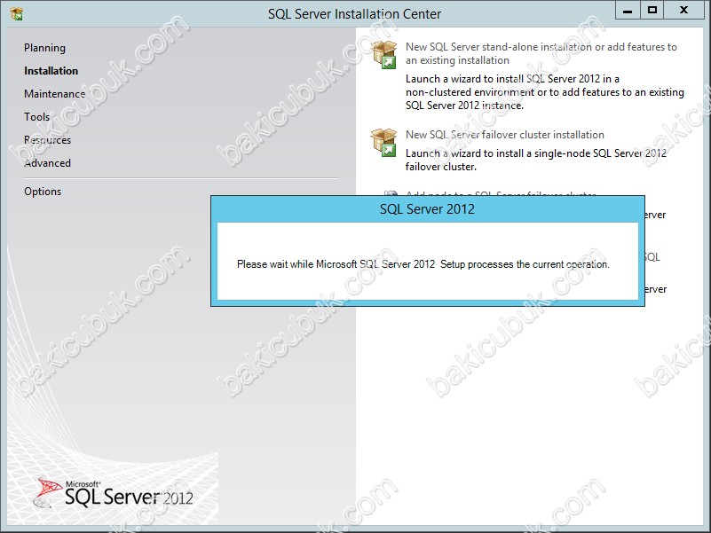Launch New SQL Server failover cluster installation link

[x=505, y=135]
